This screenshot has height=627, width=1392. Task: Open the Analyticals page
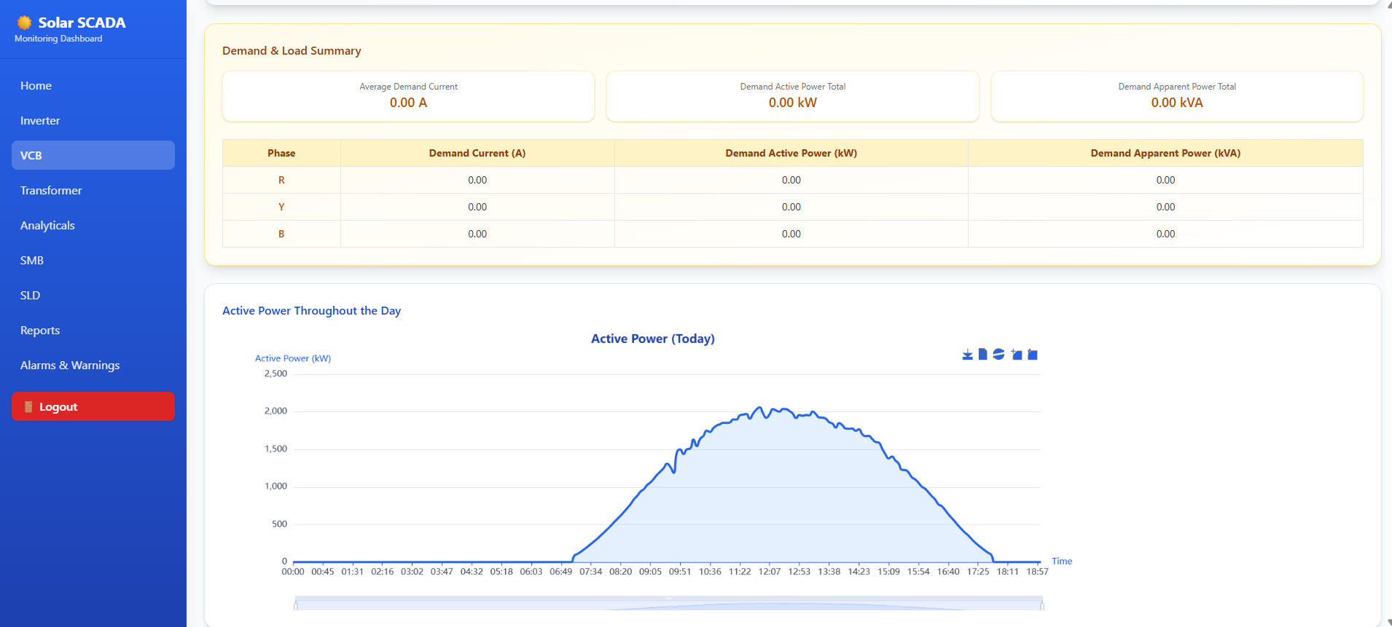[x=47, y=226]
